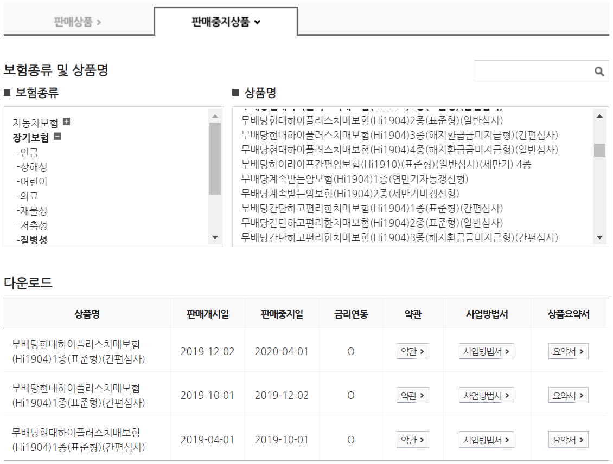Screen dimensions: 613x464
Task: Click the 2020-04-01 sale stop date cell
Action: click(x=282, y=351)
